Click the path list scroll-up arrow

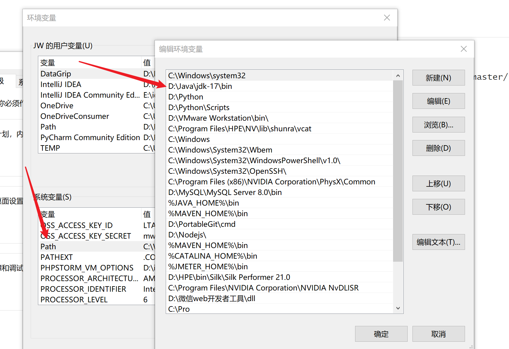[x=398, y=76]
